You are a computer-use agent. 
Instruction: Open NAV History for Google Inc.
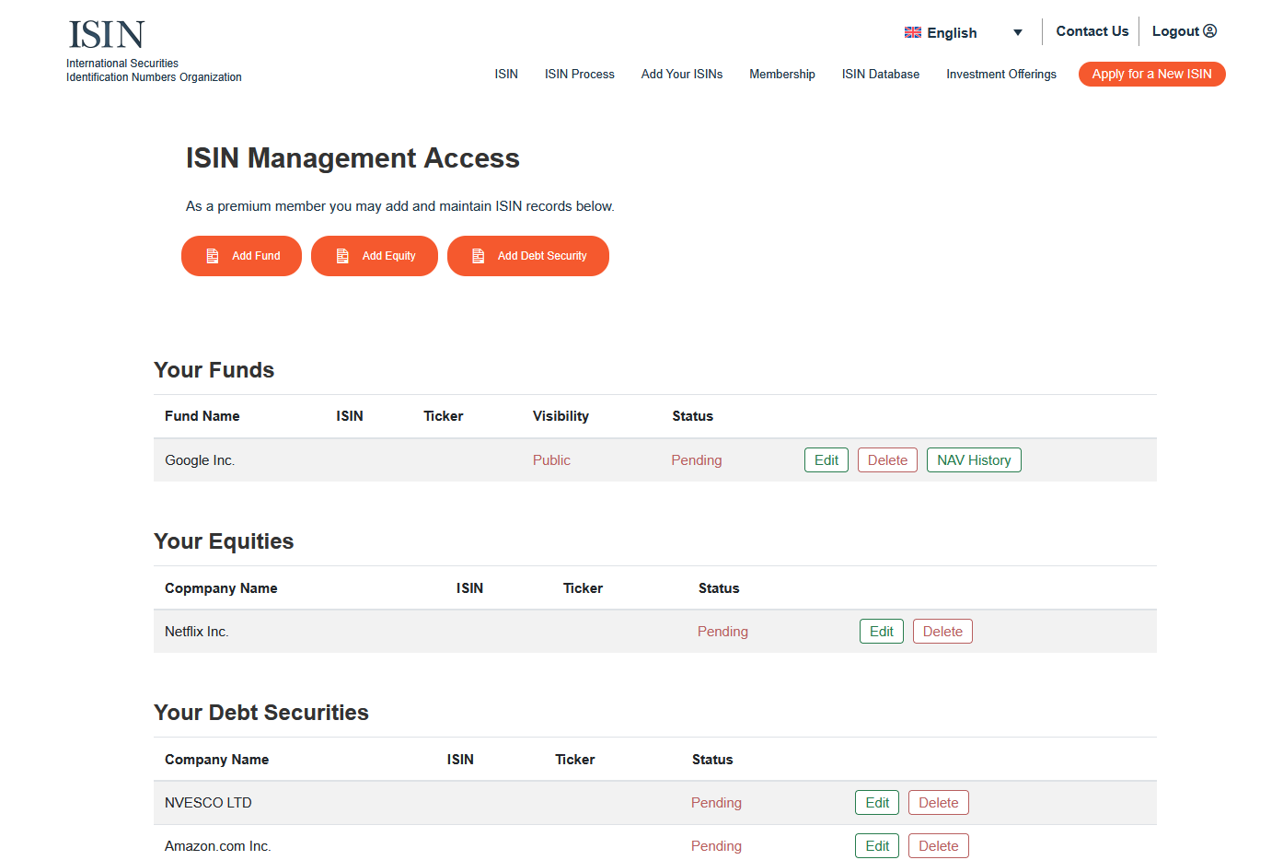point(974,460)
